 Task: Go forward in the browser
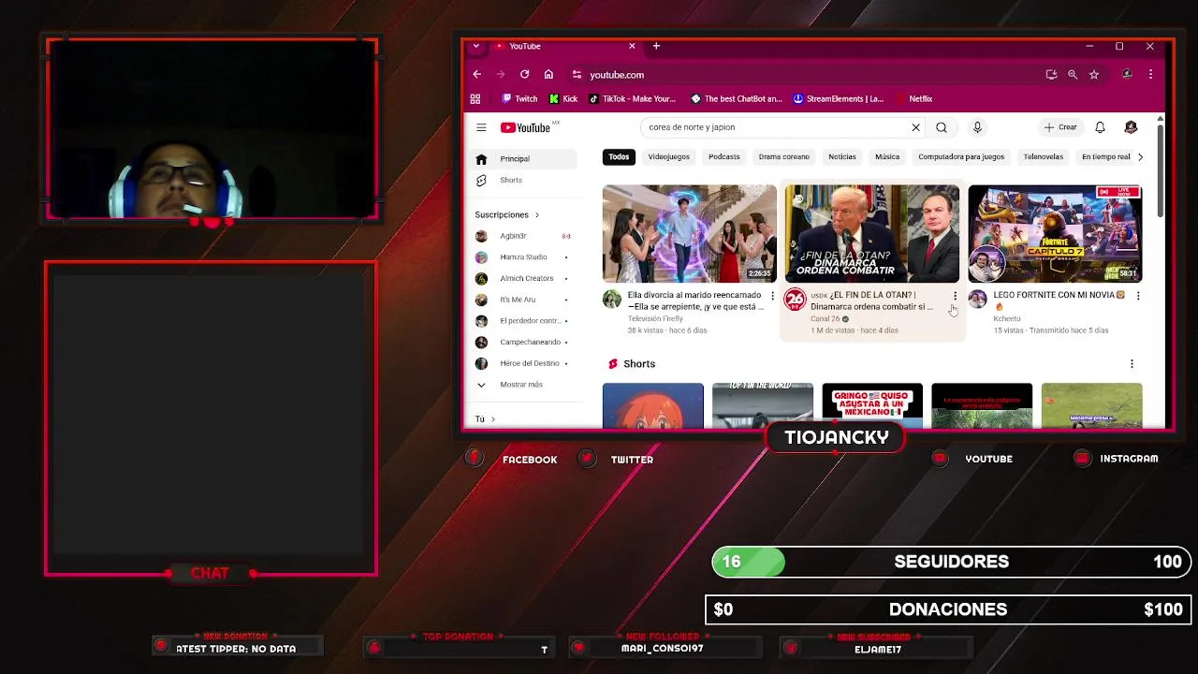click(x=501, y=75)
